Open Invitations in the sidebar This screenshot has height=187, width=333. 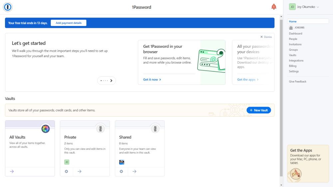(x=295, y=44)
